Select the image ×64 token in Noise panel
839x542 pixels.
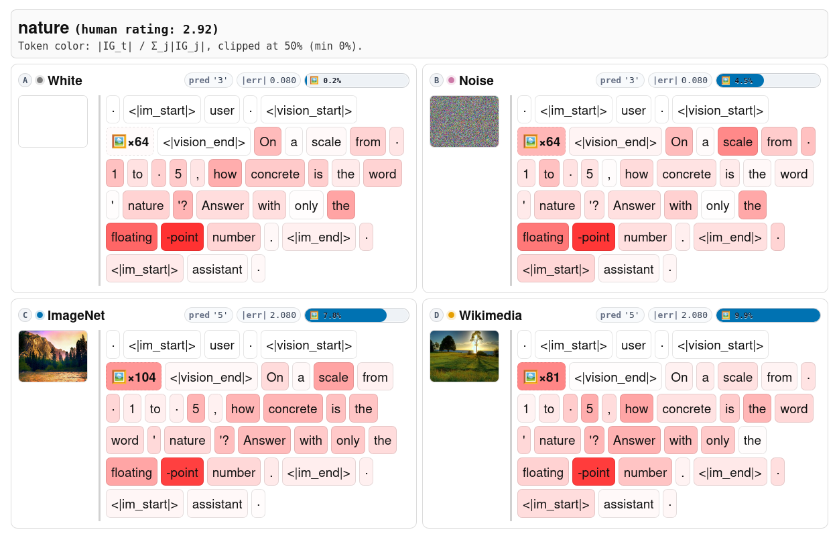tap(541, 142)
